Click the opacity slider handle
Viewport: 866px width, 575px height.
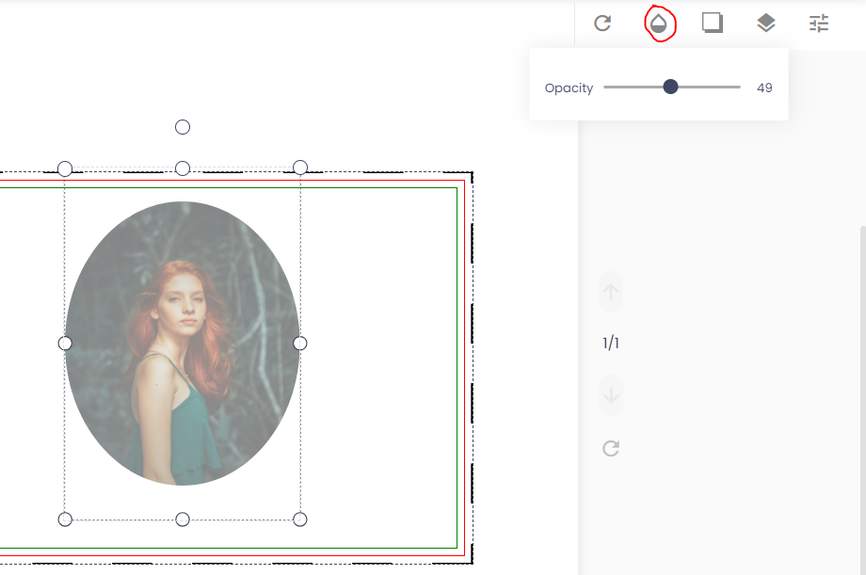pos(670,87)
